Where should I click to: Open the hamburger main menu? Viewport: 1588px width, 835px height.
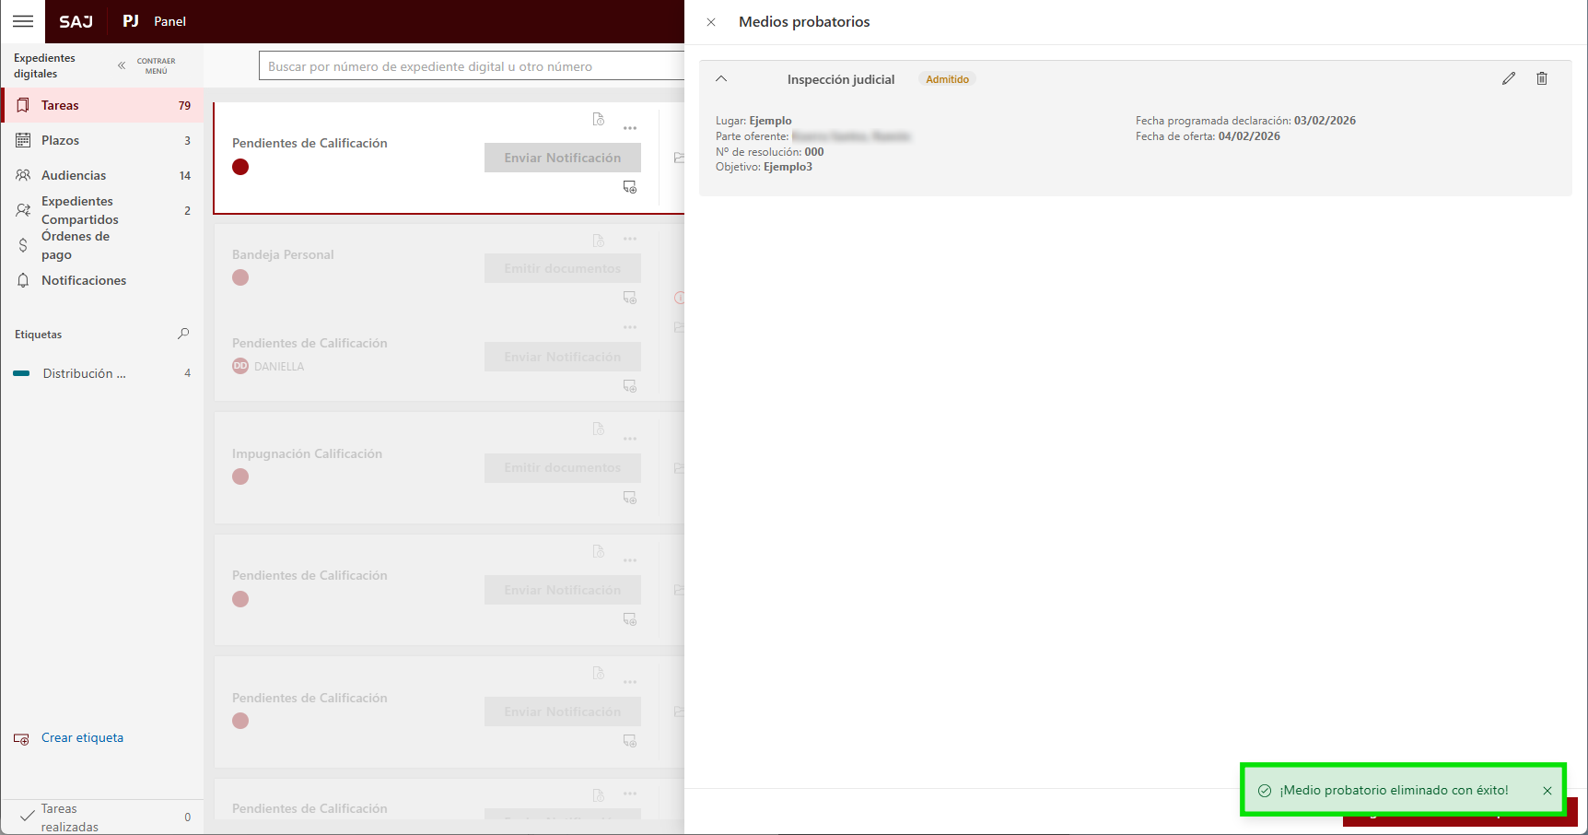23,21
